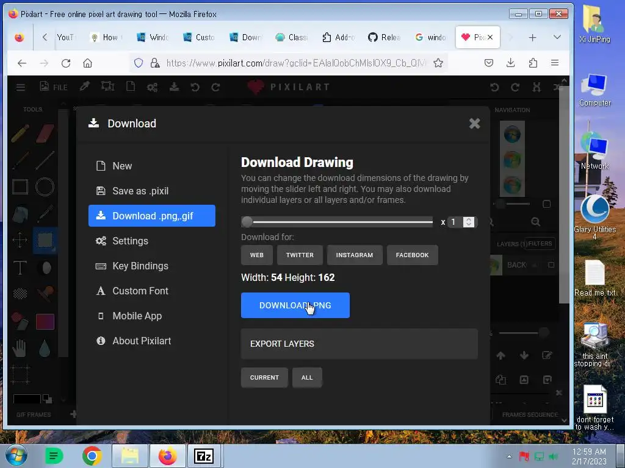Select the FACEBOOK download preset

point(412,255)
